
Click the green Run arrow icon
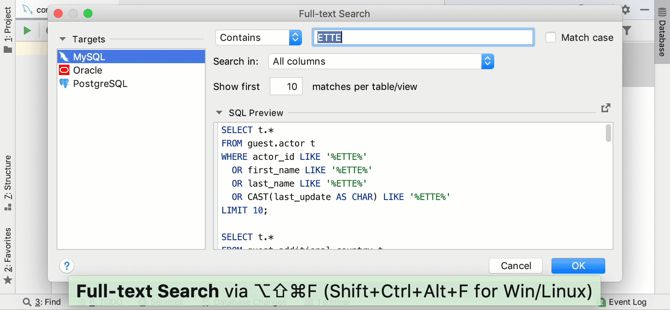click(27, 30)
